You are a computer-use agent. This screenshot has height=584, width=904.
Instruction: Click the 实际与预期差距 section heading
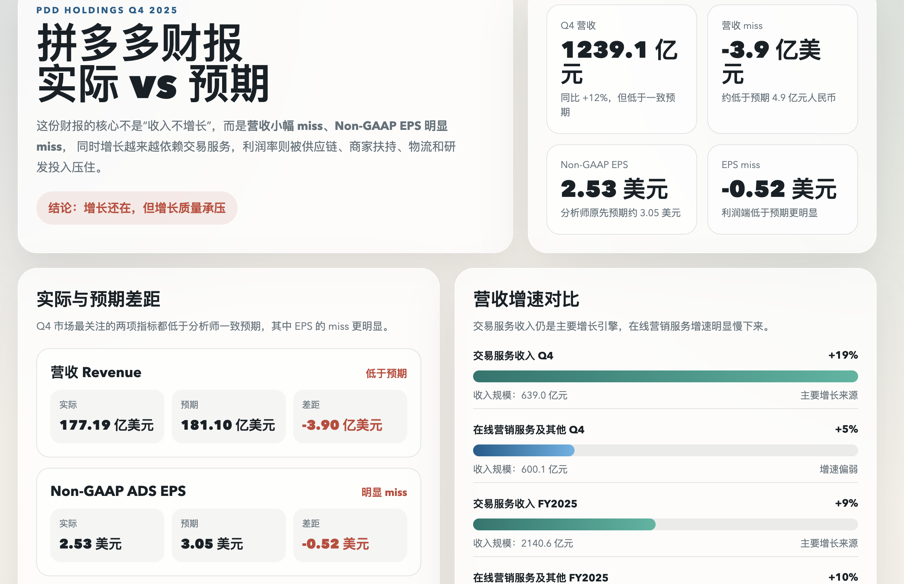point(98,299)
